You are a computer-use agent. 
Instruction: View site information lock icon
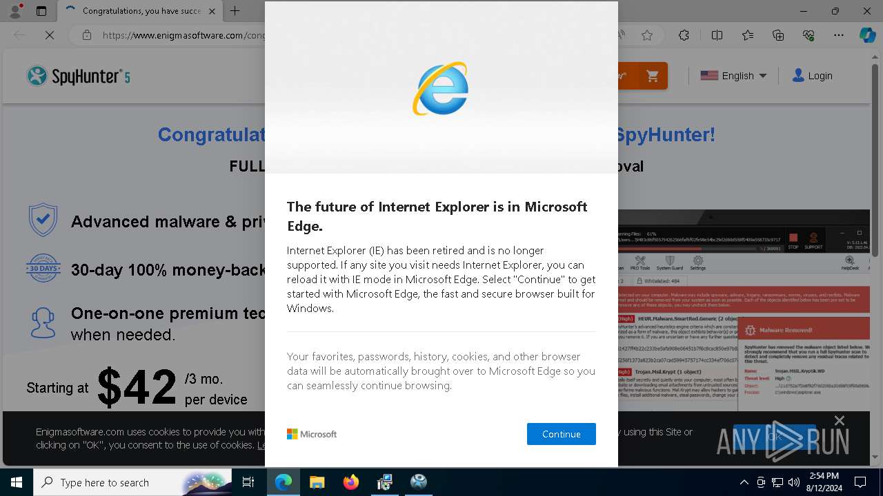pyautogui.click(x=86, y=35)
